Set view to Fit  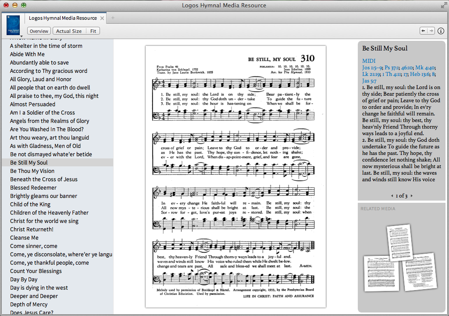tap(93, 31)
